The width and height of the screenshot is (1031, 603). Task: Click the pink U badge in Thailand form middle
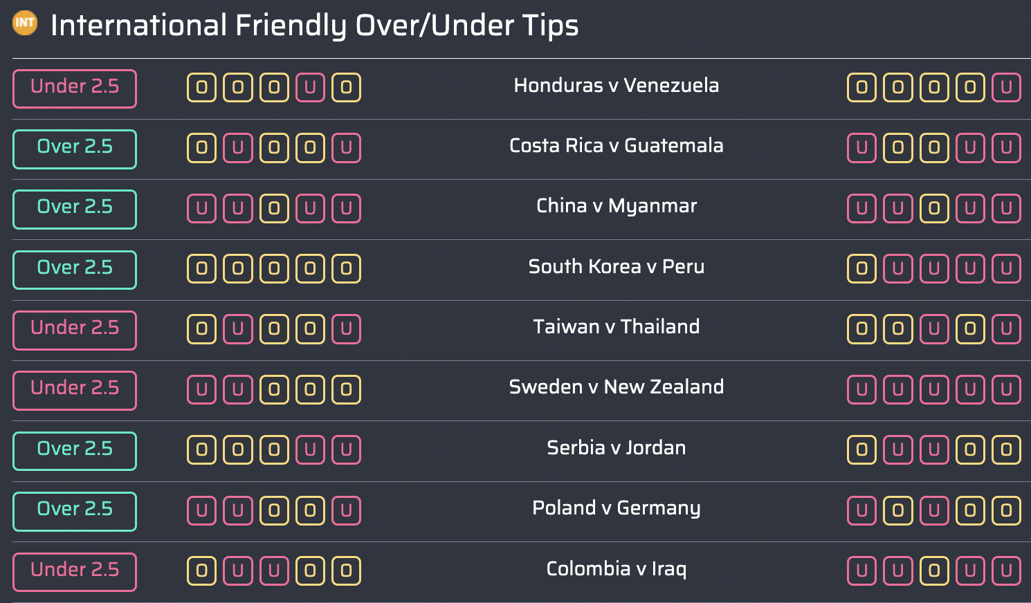[x=934, y=329]
